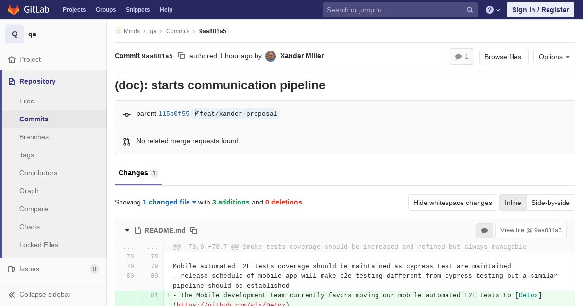Open the 1 changed file dropdown
The image size is (583, 306).
tap(170, 202)
